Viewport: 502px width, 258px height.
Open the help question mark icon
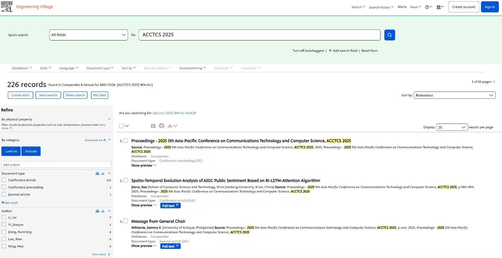coord(427,7)
